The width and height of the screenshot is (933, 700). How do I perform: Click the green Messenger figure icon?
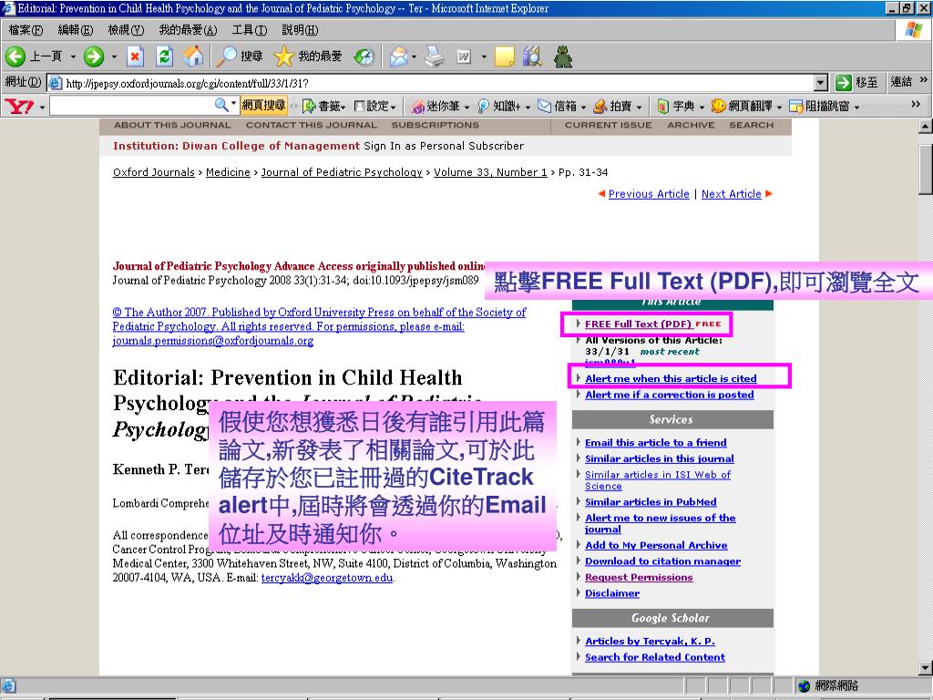point(563,57)
